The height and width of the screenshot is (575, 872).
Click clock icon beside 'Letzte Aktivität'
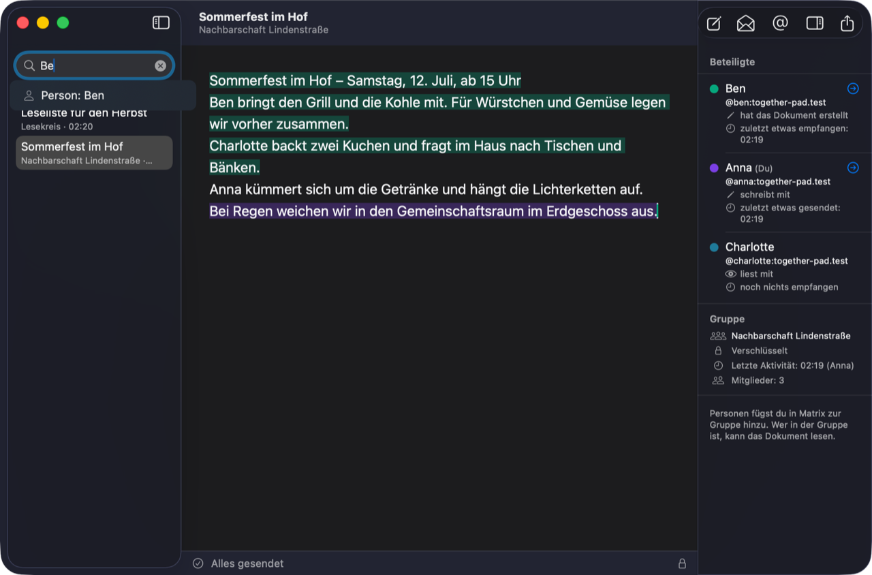pos(718,366)
